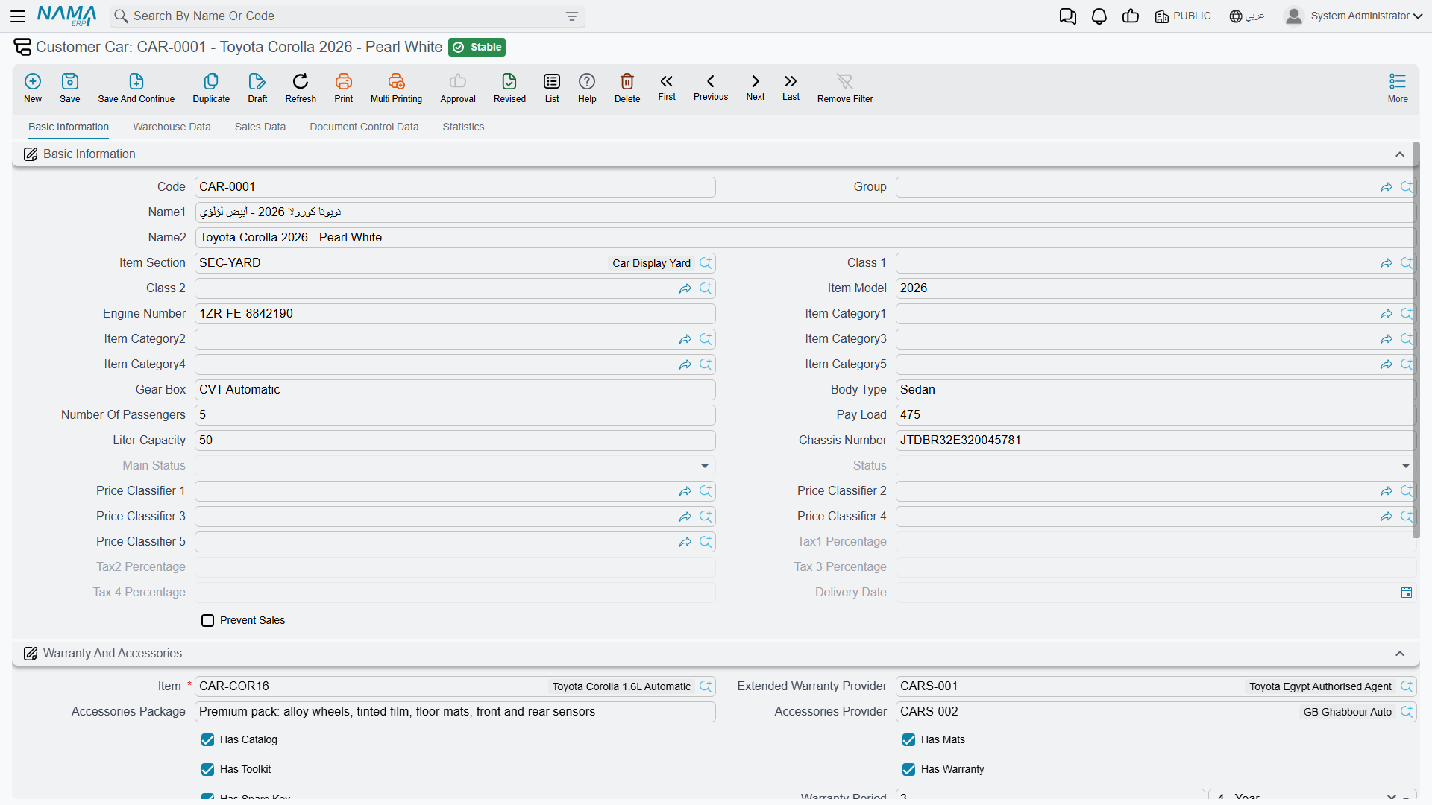Click the Engine Number field
Image resolution: width=1432 pixels, height=805 pixels.
(455, 314)
